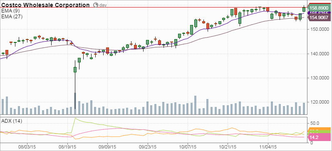The width and height of the screenshot is (332, 151).
Task: Click the 08/19/15 date label
Action: 67,146
